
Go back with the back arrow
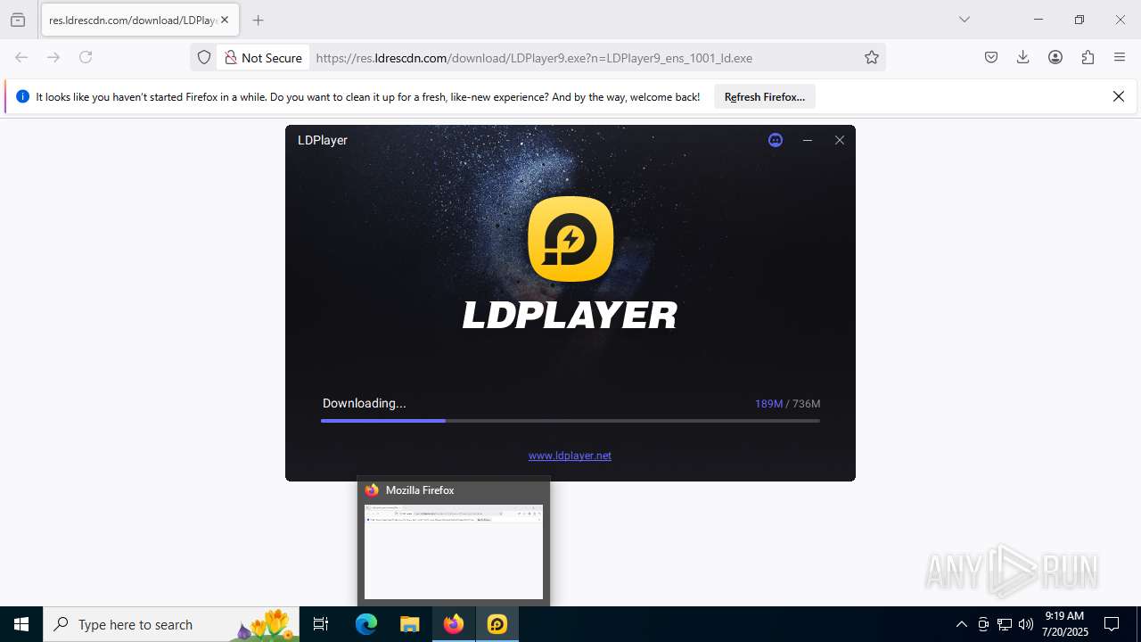point(21,57)
